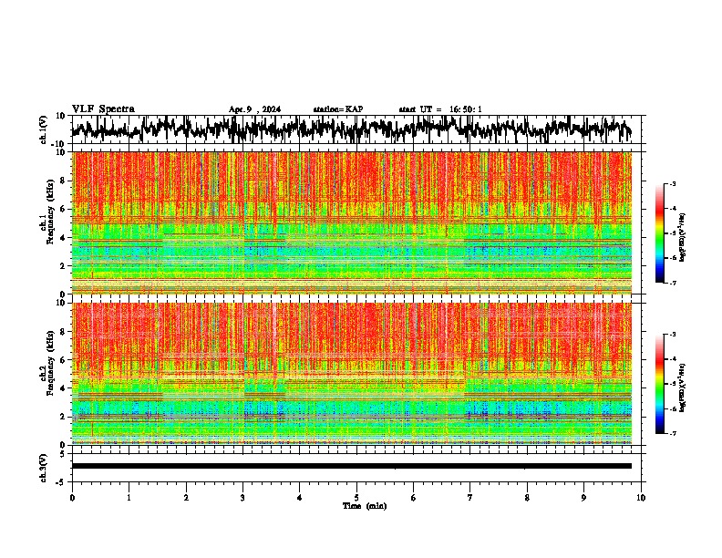722x558 pixels.
Task: Click the '-3' label on ch.1 color bar
Action: (x=673, y=184)
